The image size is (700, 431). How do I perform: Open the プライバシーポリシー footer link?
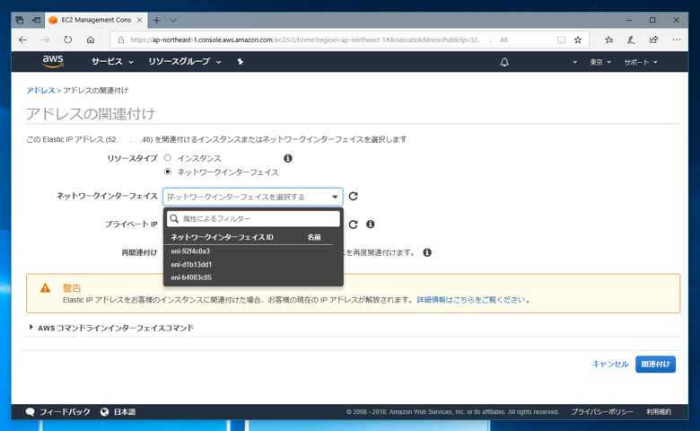(x=602, y=412)
